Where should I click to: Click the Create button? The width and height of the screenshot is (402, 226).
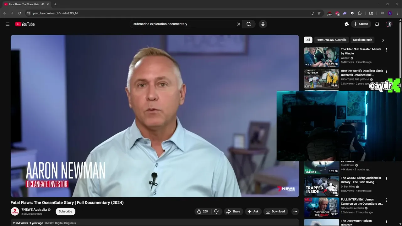coord(361,24)
